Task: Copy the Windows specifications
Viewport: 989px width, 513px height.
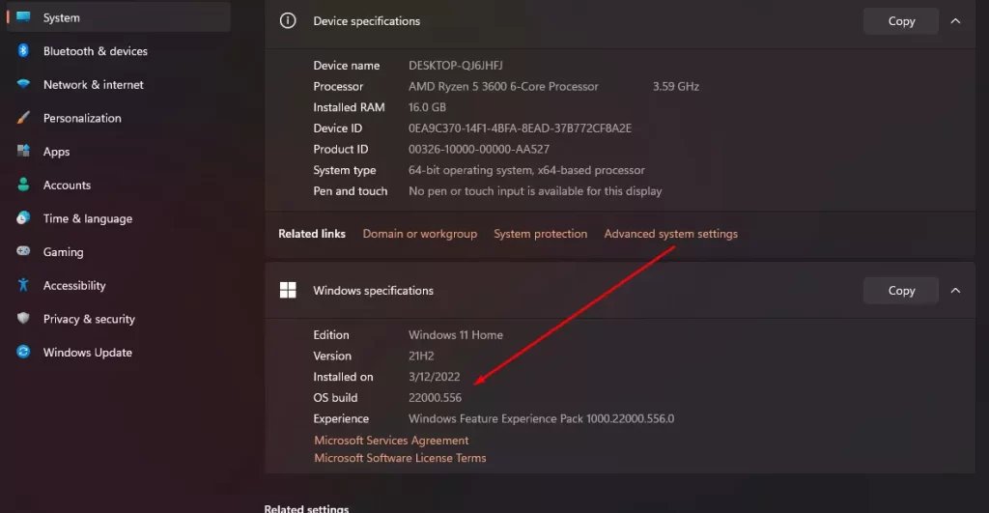Action: (901, 290)
